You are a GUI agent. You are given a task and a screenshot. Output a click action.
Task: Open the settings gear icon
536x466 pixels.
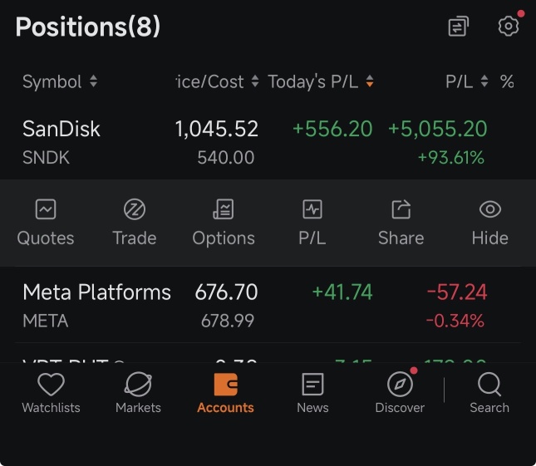509,27
